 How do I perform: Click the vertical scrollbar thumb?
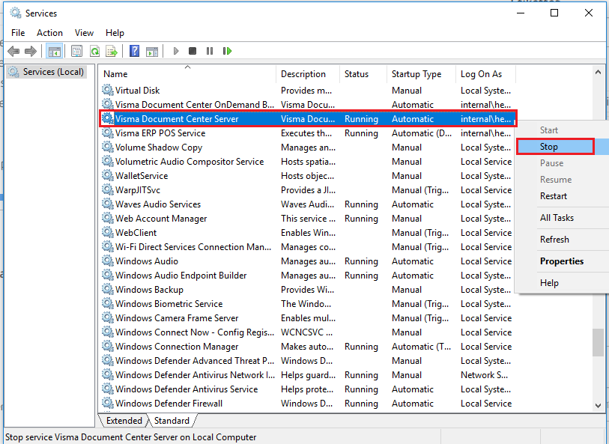click(x=598, y=342)
